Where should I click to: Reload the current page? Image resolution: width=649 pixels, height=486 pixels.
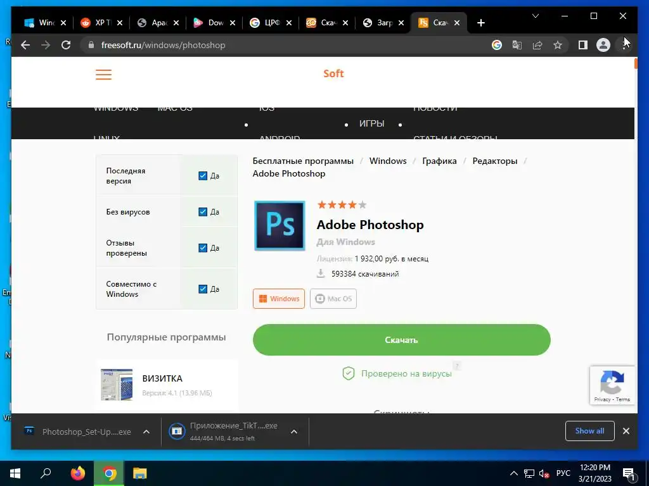click(66, 45)
